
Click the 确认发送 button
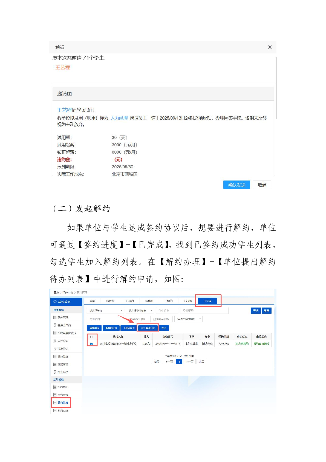click(x=236, y=185)
